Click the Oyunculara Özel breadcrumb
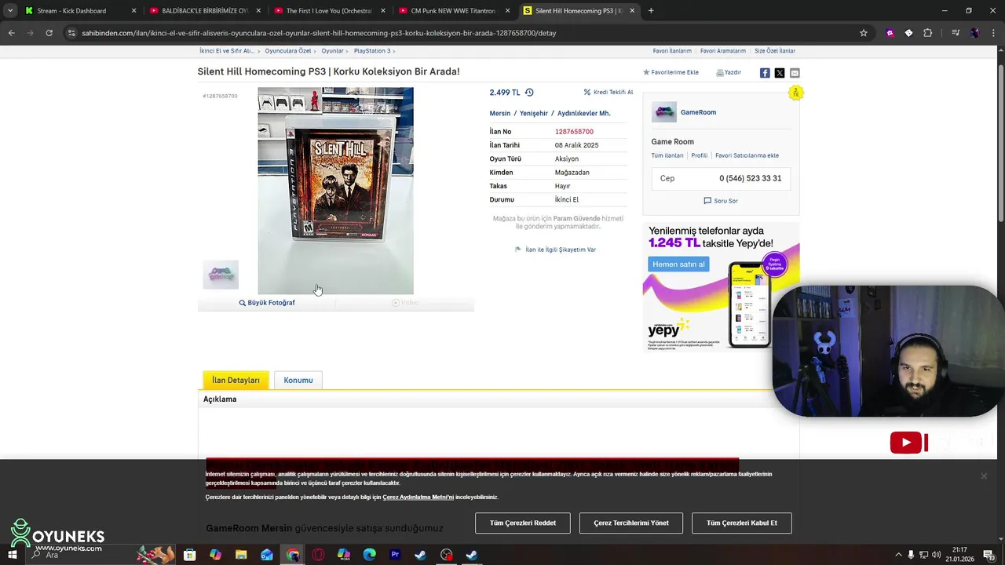Image resolution: width=1005 pixels, height=565 pixels. tap(288, 51)
